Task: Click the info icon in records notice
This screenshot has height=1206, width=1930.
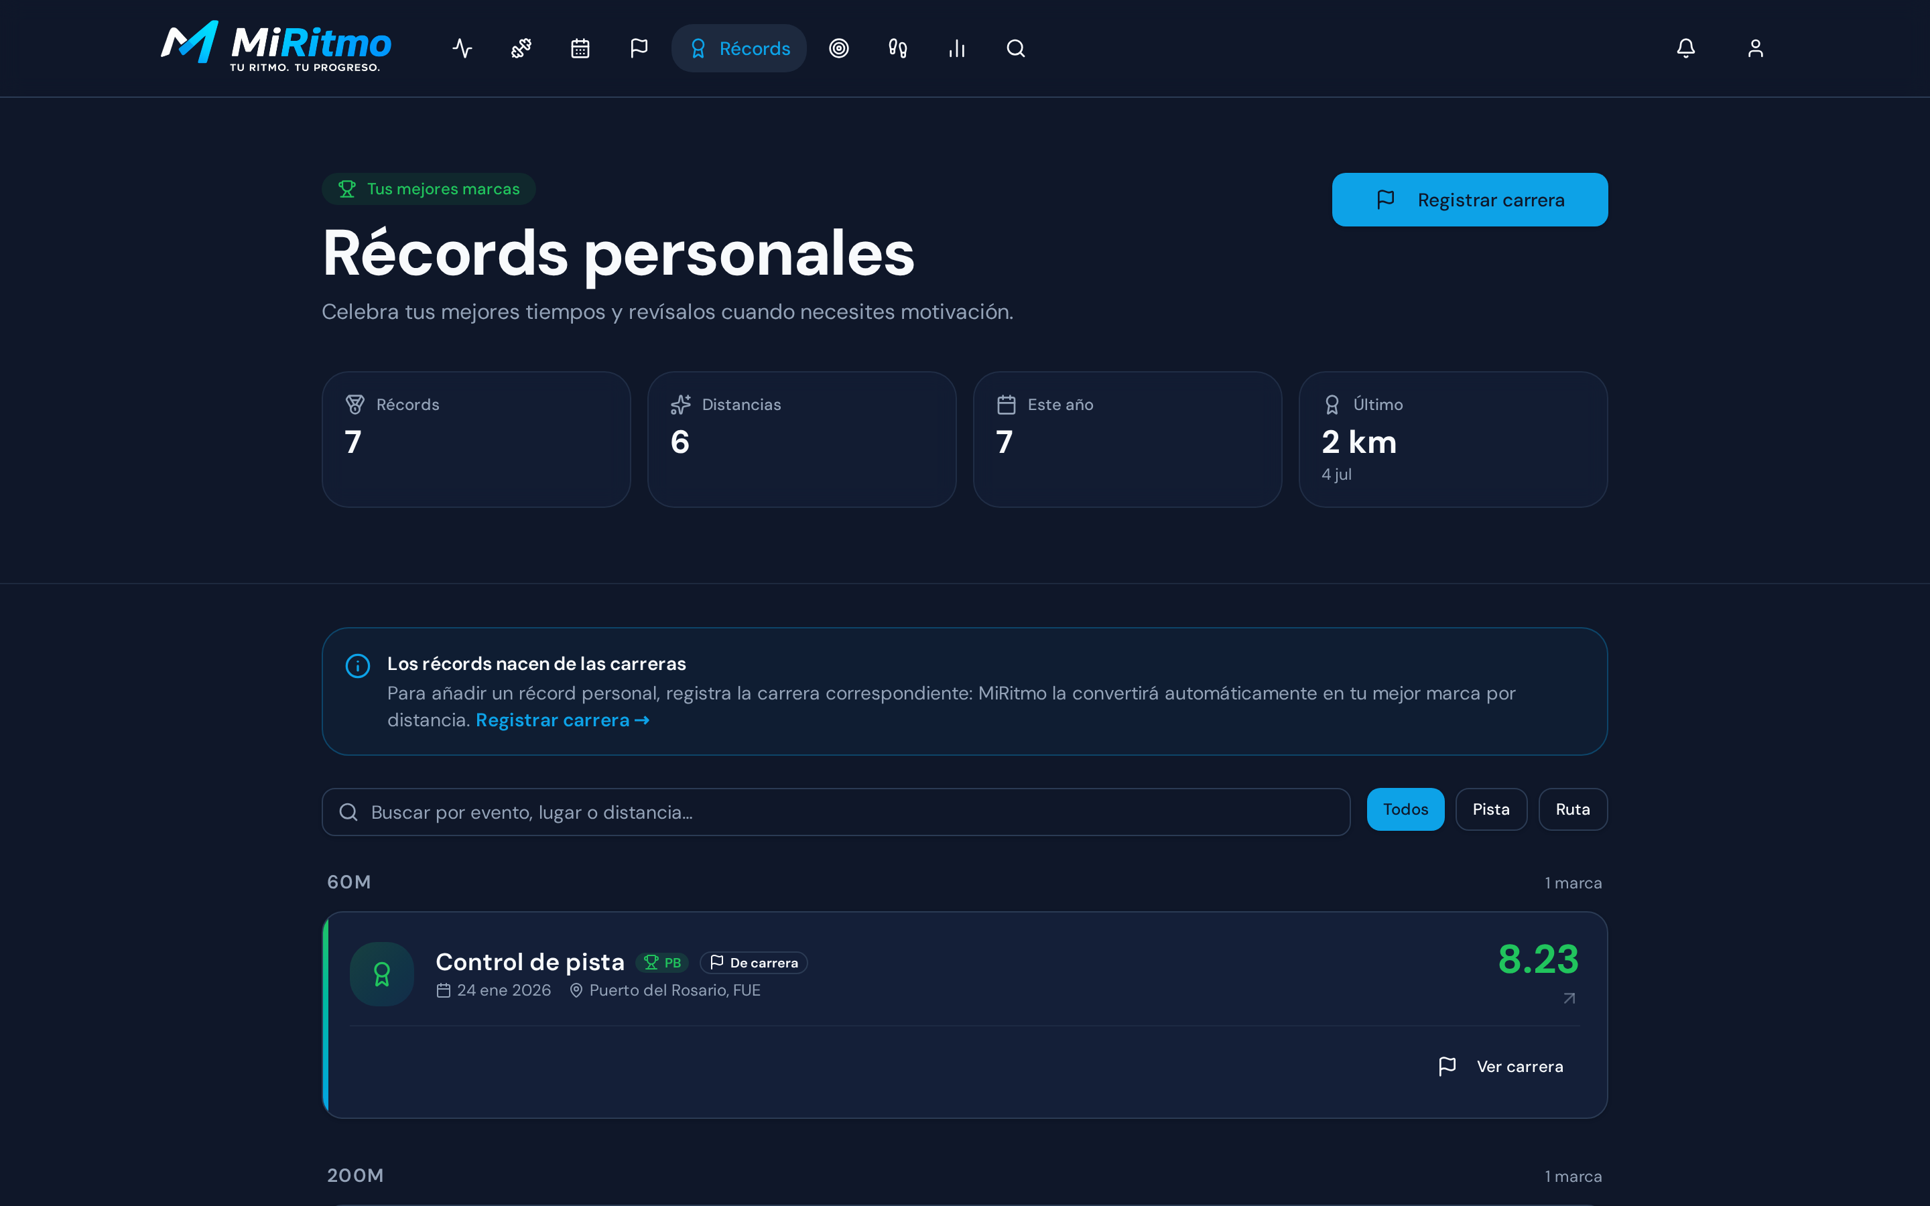Action: coord(357,665)
